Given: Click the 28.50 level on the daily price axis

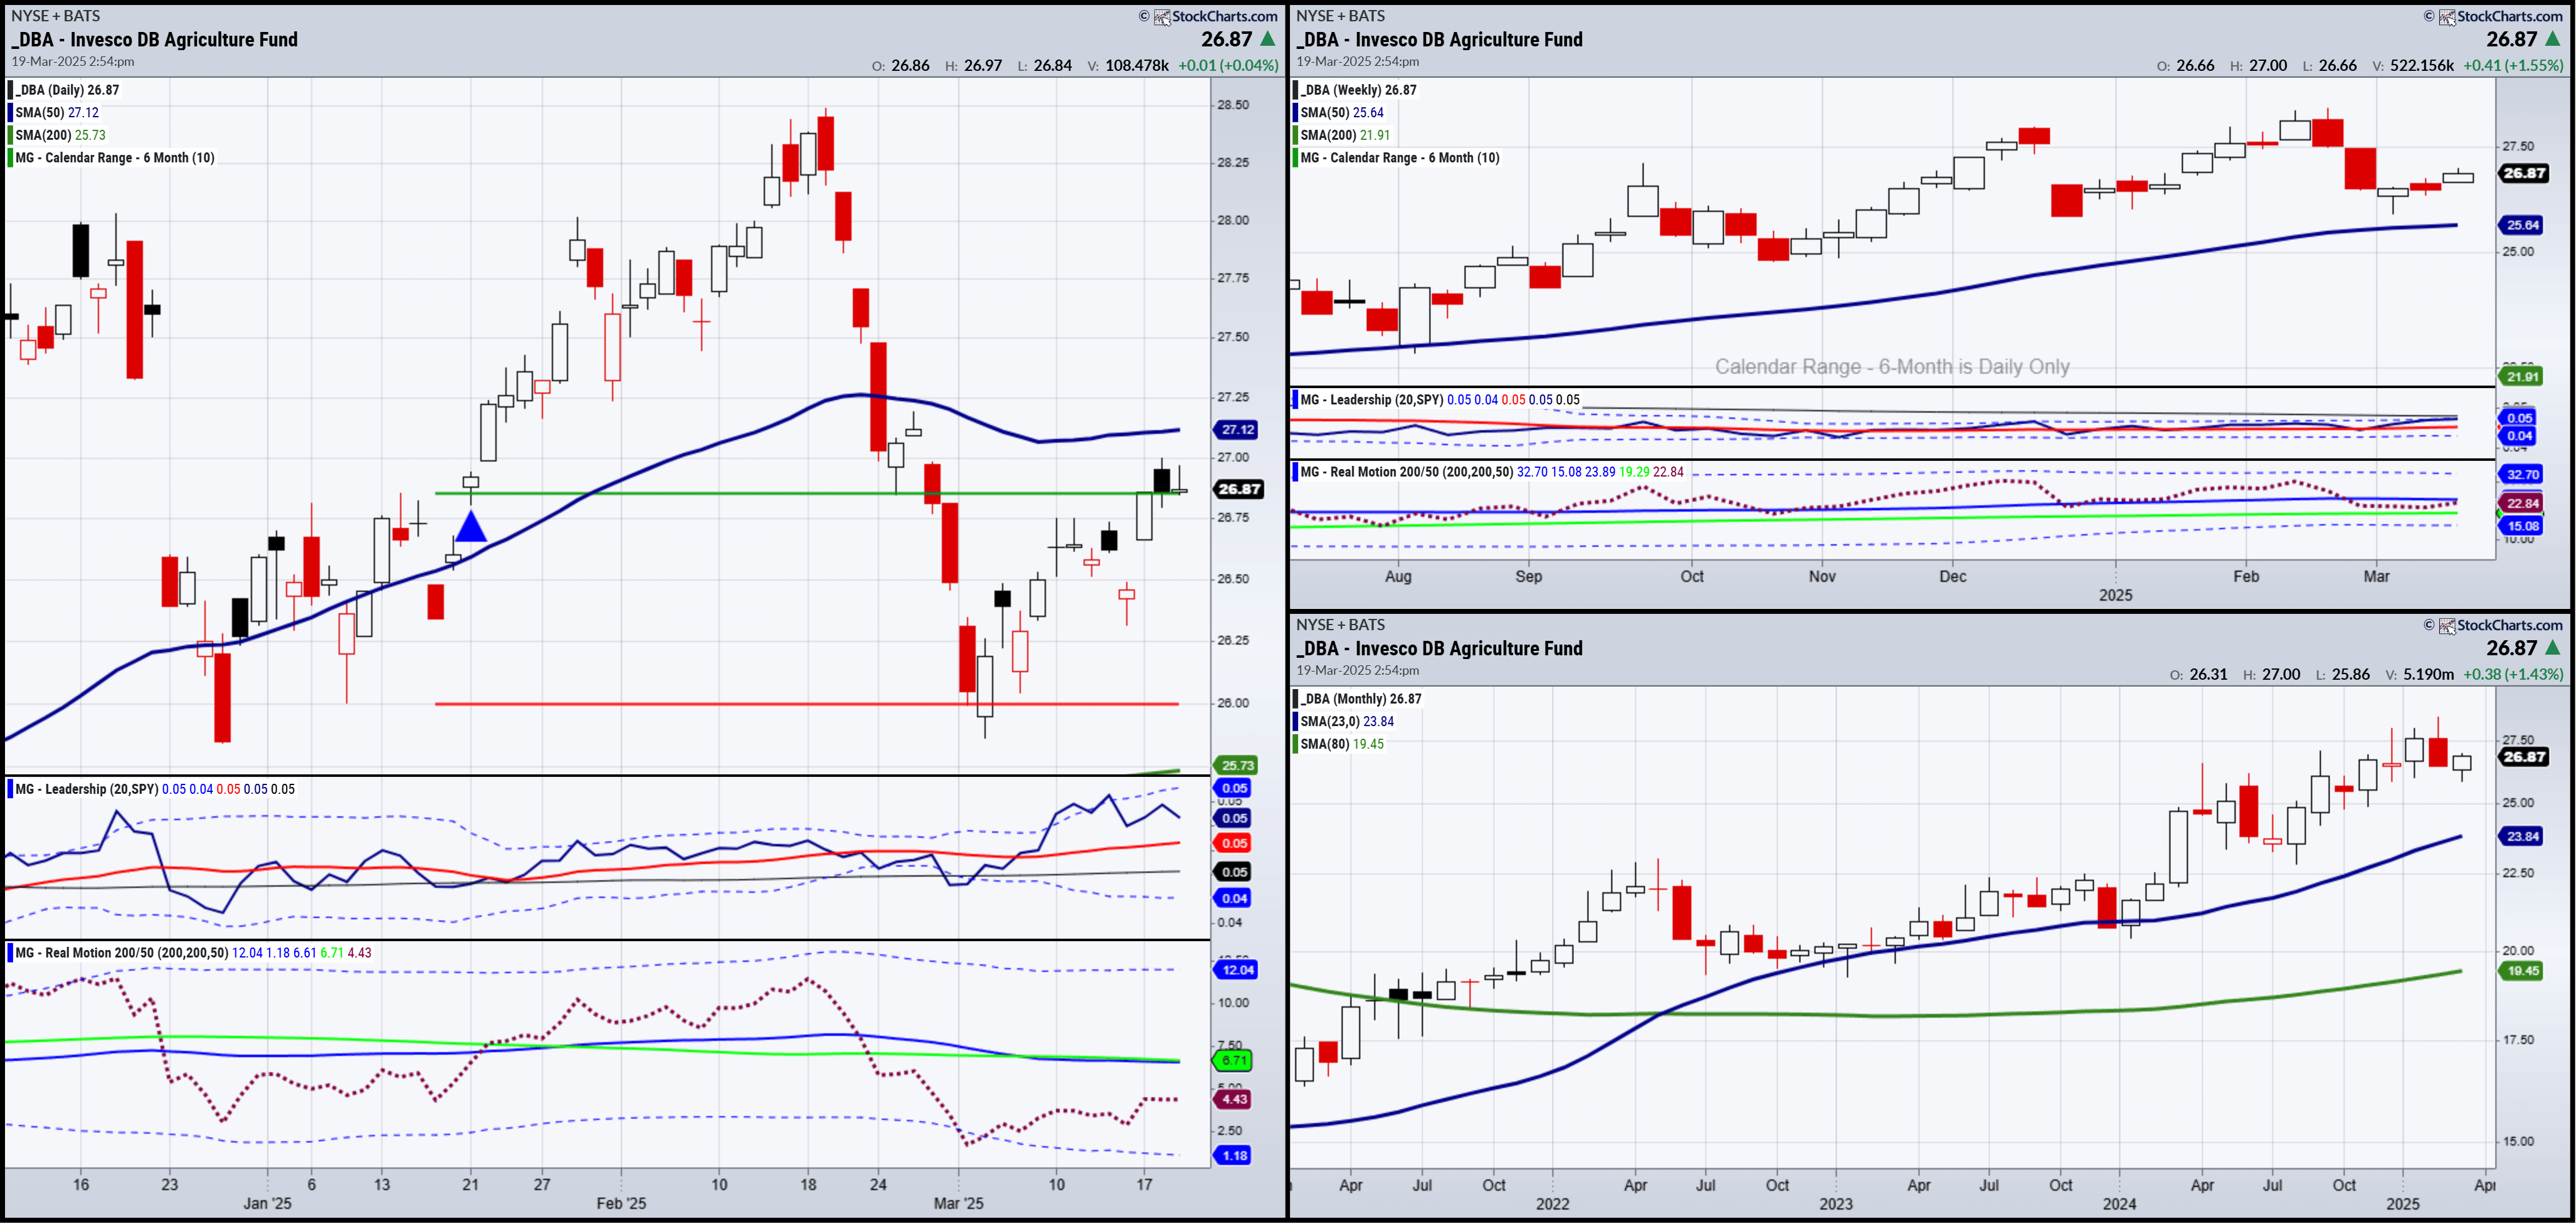Looking at the screenshot, I should point(1233,104).
